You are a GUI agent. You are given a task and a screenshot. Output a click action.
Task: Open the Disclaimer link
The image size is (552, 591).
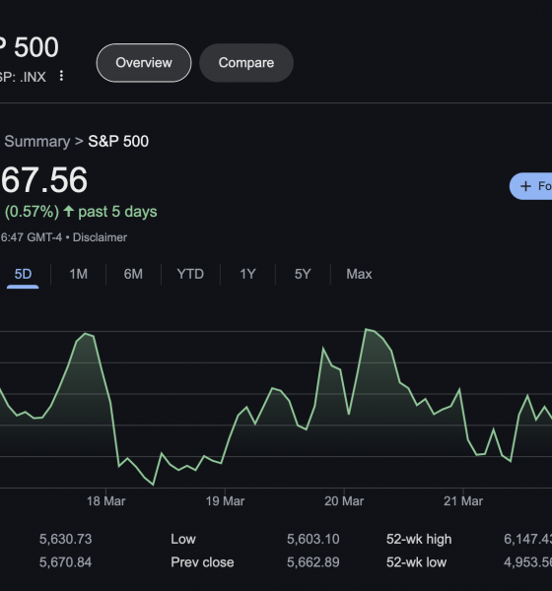(100, 237)
